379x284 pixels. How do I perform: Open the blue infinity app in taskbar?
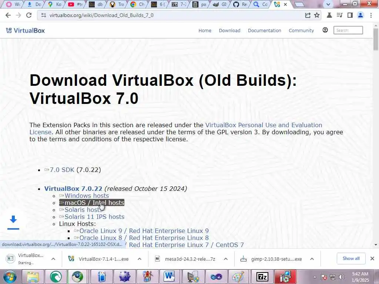pyautogui.click(x=216, y=277)
